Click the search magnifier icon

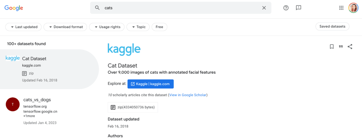(x=98, y=8)
